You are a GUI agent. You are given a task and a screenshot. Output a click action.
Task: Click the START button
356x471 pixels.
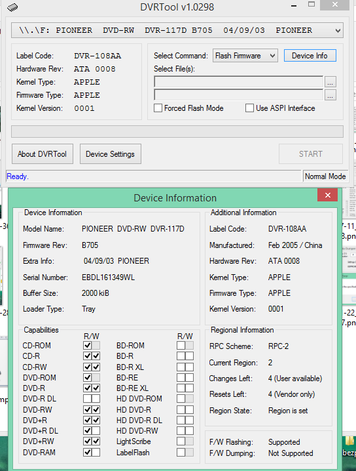coord(310,154)
